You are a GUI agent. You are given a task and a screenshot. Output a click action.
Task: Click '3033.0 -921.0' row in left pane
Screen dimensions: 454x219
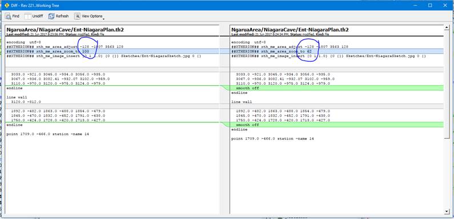(x=58, y=74)
